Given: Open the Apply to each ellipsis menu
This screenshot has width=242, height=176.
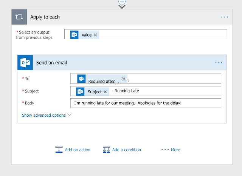Looking at the screenshot, I should [x=225, y=17].
